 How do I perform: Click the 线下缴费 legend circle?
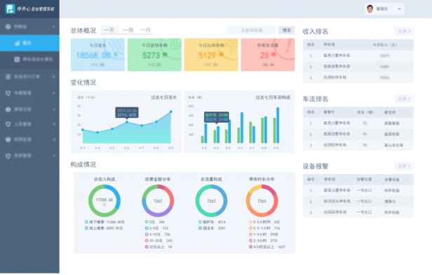click(x=86, y=222)
